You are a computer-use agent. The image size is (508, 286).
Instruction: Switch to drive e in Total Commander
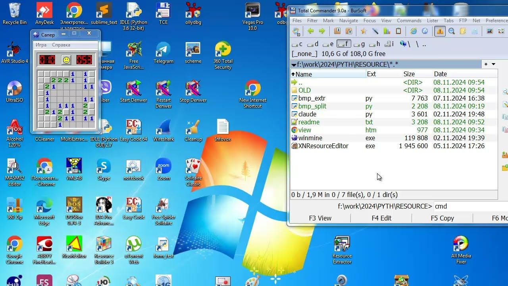click(x=328, y=44)
